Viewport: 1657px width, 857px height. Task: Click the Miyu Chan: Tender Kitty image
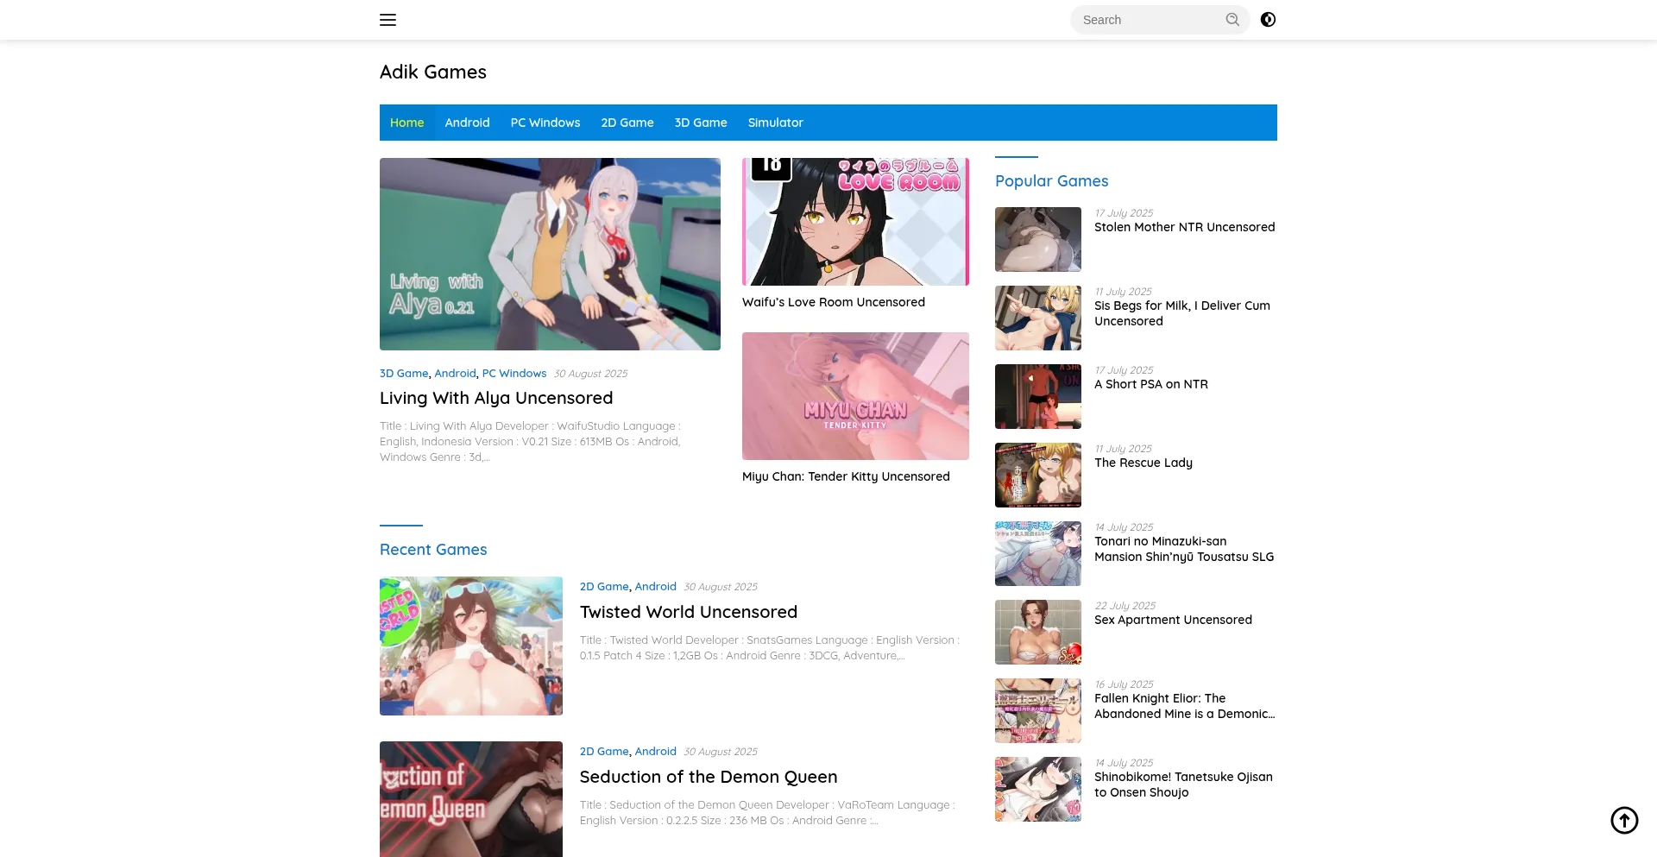[855, 395]
